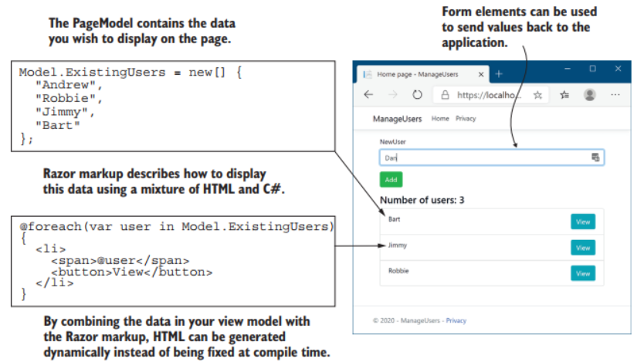Click the green Add button

pos(391,180)
